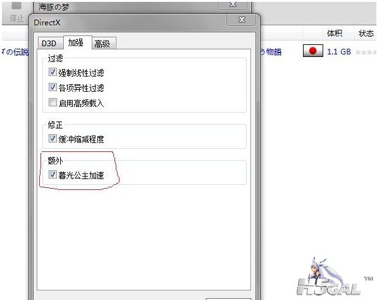Select the 1.1 GB size entry
This screenshot has width=377, height=300.
(339, 51)
